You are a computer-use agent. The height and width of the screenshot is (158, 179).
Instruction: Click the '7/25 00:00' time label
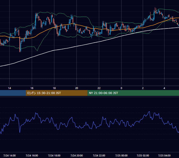pos(121,155)
